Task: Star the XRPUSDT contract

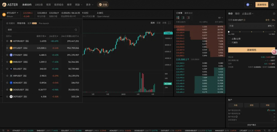Action: 7,76
